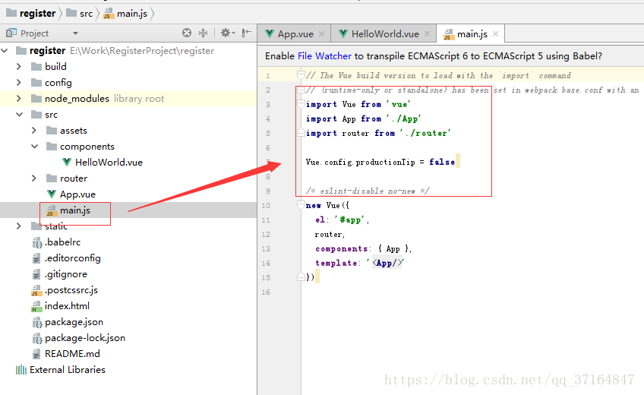Close the App.vue tab
Viewport: 644px width, 395px height.
(321, 34)
